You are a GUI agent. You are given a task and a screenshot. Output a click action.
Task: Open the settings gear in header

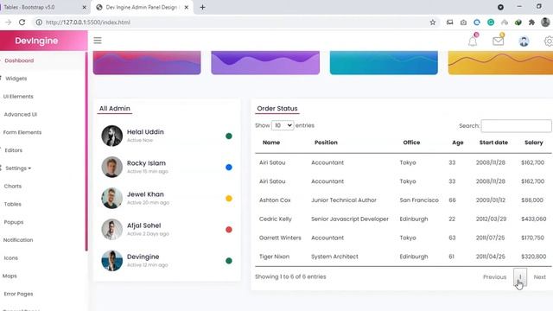tap(549, 41)
